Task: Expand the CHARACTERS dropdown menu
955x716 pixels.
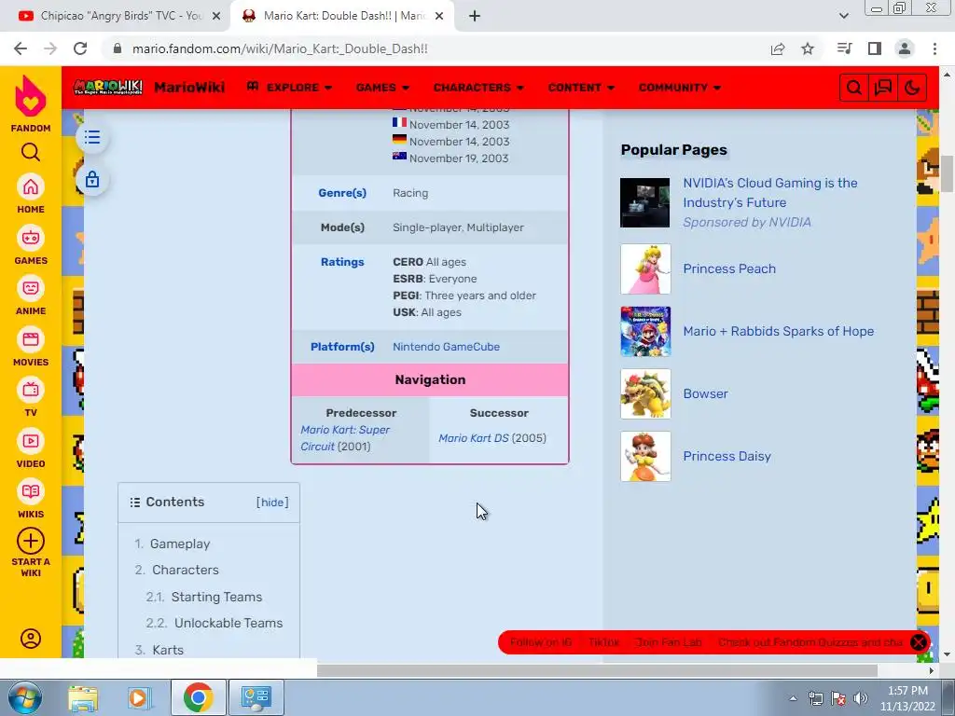Action: click(478, 88)
